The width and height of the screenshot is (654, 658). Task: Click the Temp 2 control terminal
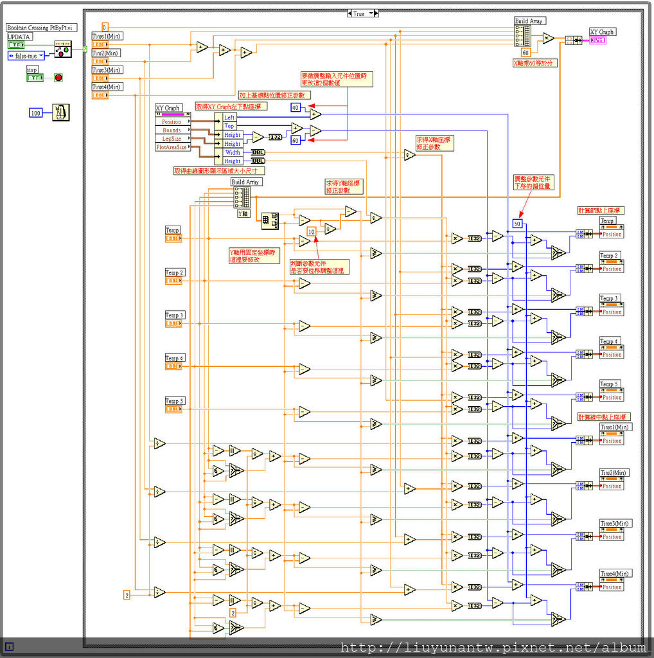[173, 281]
